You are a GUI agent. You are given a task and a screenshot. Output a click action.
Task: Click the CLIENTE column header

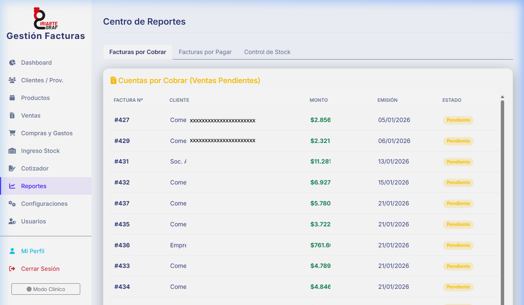tap(179, 100)
